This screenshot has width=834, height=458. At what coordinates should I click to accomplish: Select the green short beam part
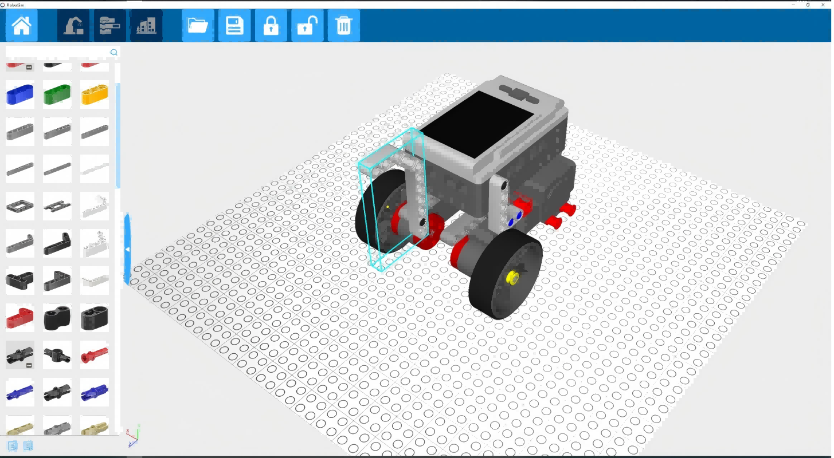57,95
